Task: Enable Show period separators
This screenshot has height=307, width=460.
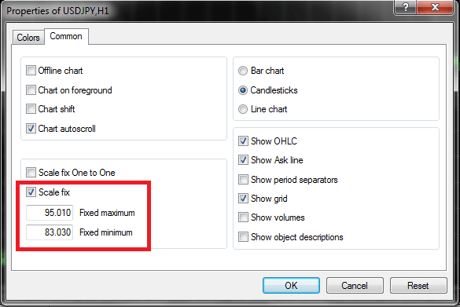Action: coord(243,180)
